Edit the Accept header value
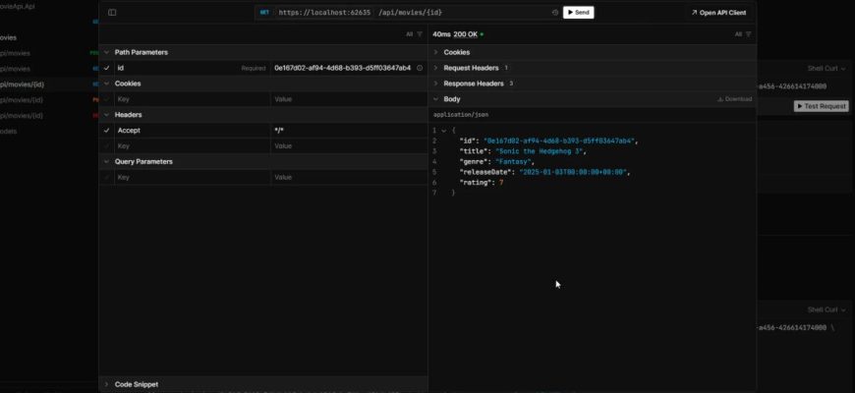The image size is (855, 393). (349, 131)
